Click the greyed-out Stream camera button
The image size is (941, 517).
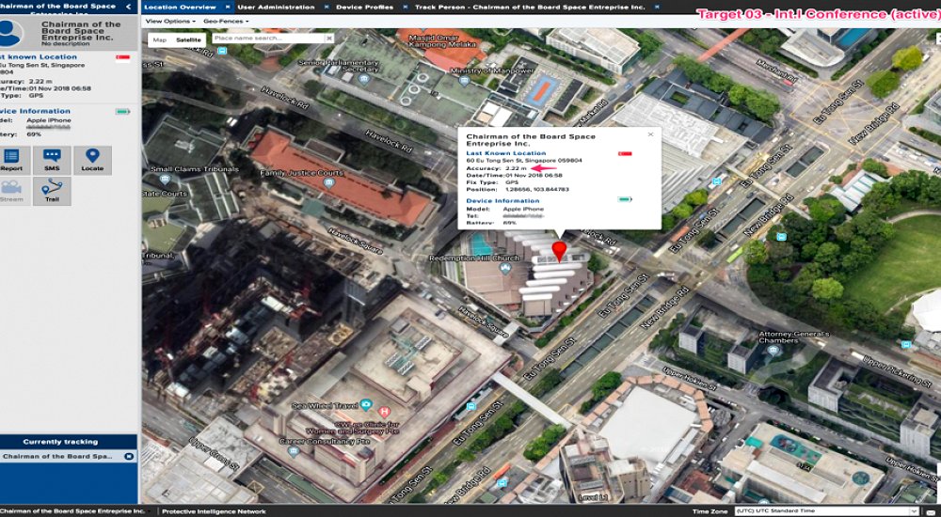point(12,191)
